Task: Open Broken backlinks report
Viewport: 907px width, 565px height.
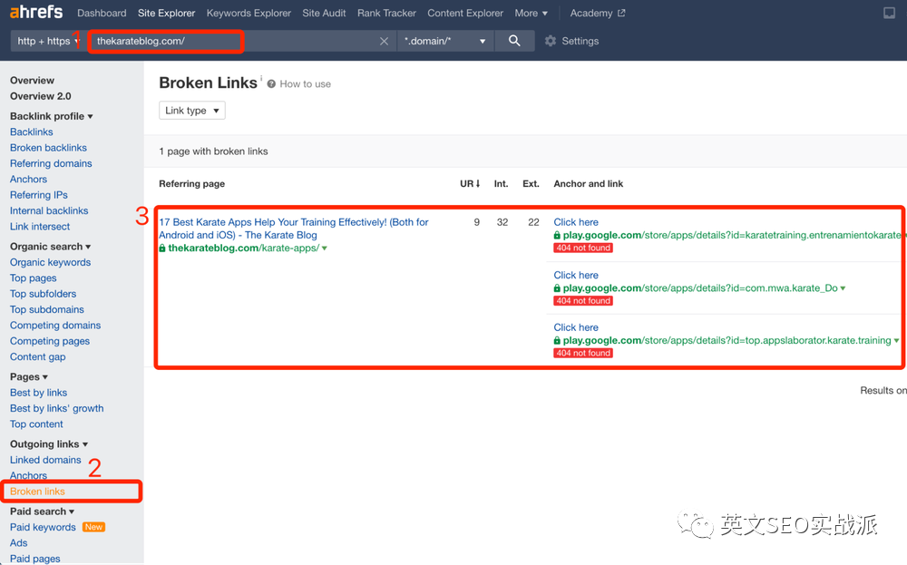Action: (x=48, y=148)
